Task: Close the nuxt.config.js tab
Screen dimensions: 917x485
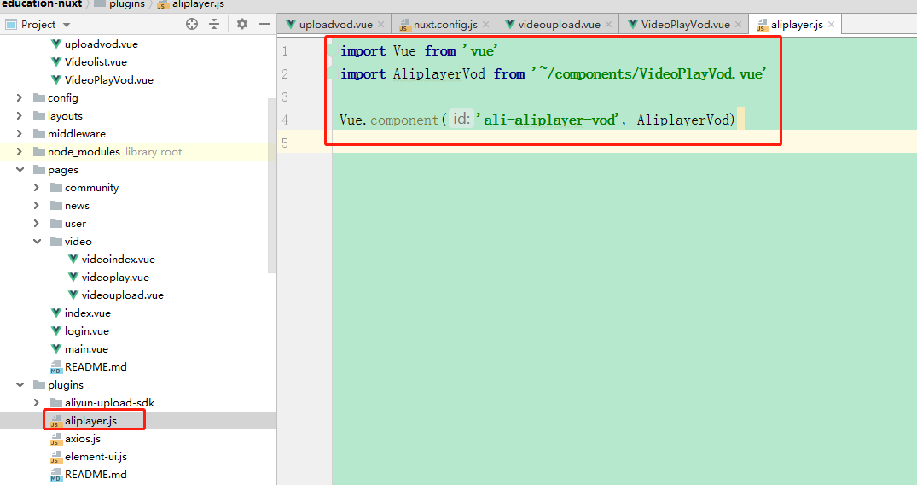Action: 485,24
